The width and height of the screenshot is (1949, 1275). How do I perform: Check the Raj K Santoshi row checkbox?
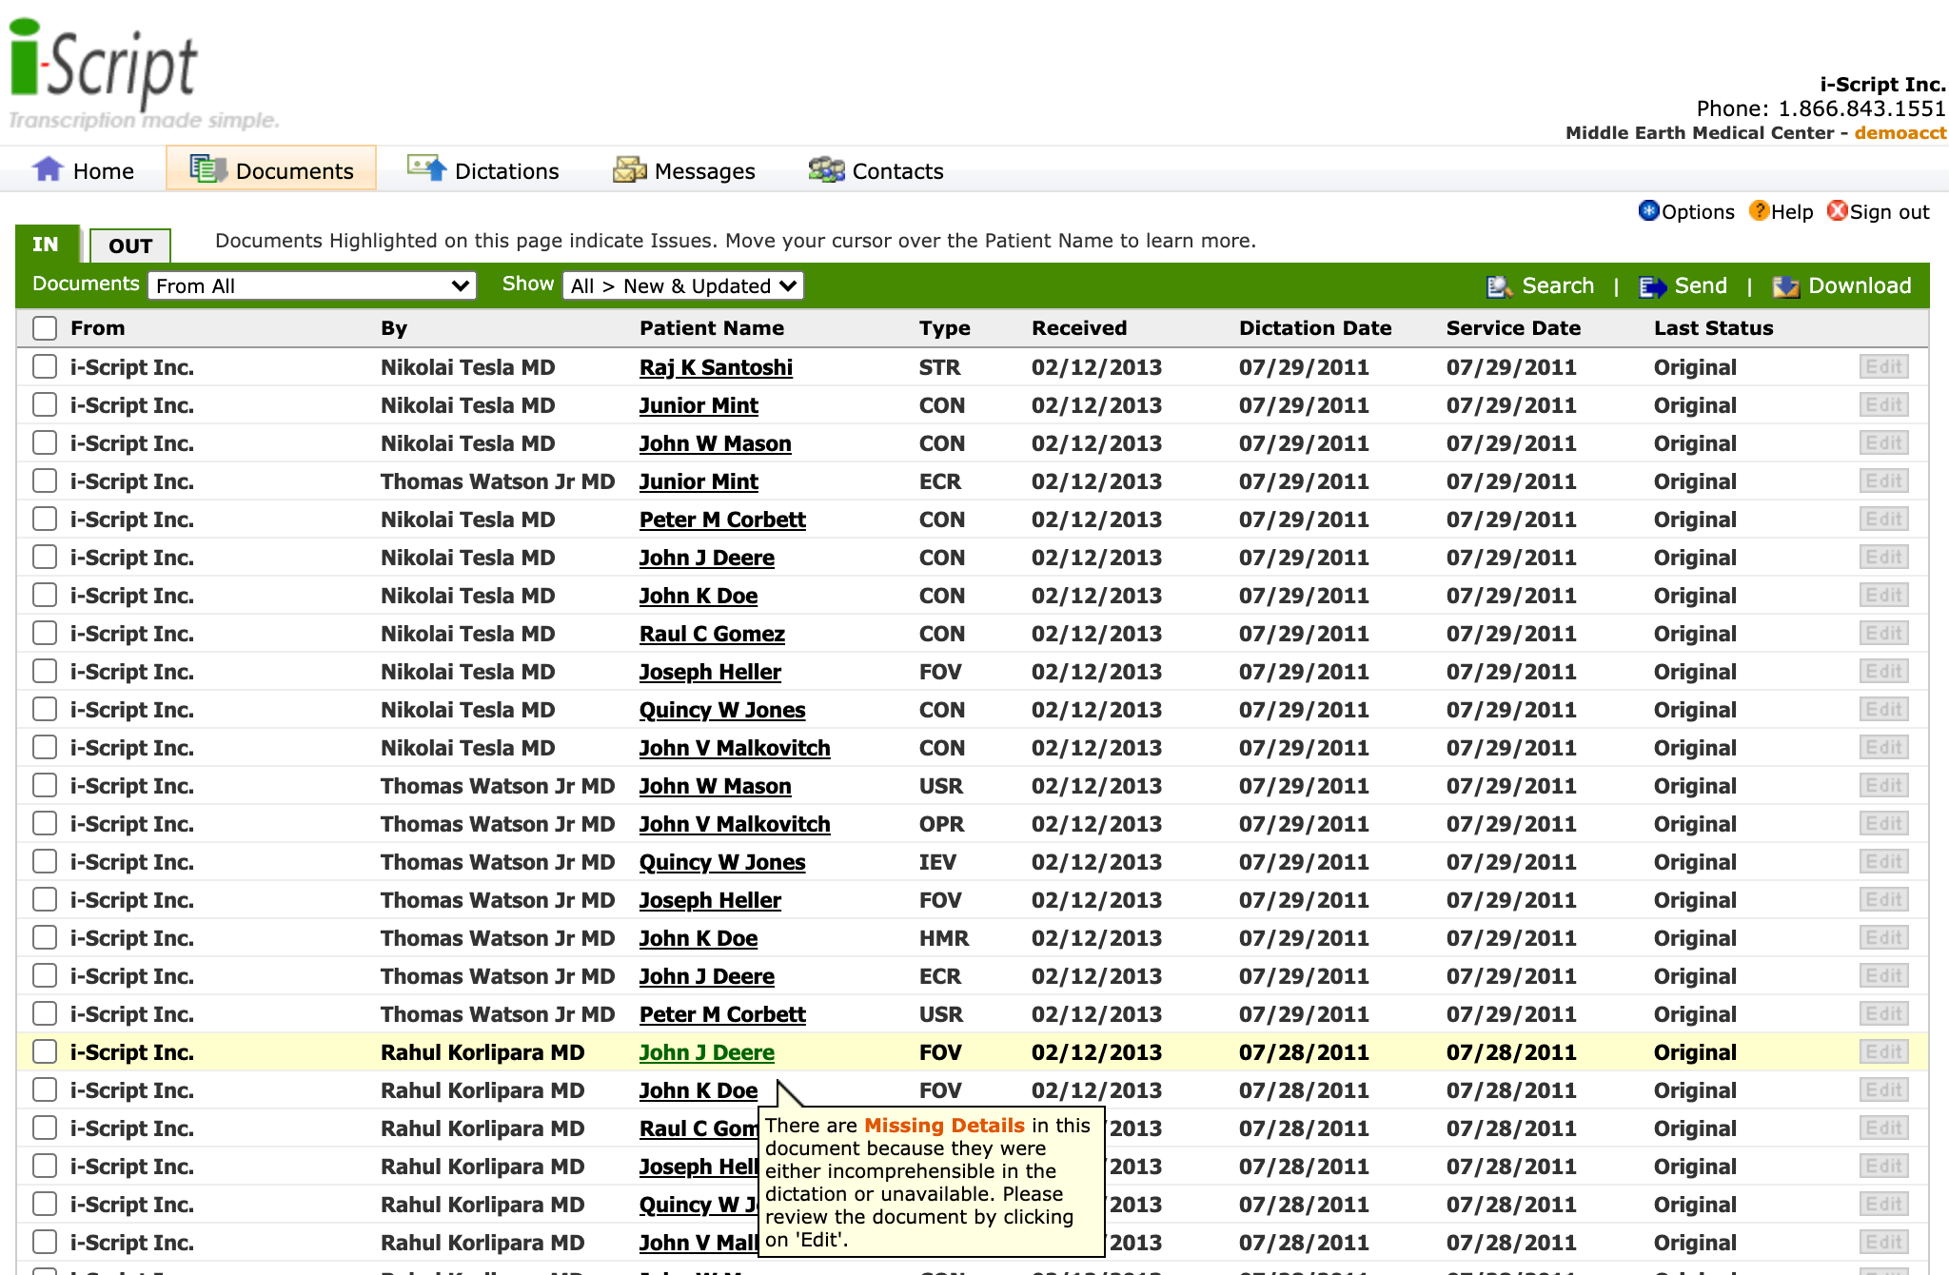tap(45, 366)
